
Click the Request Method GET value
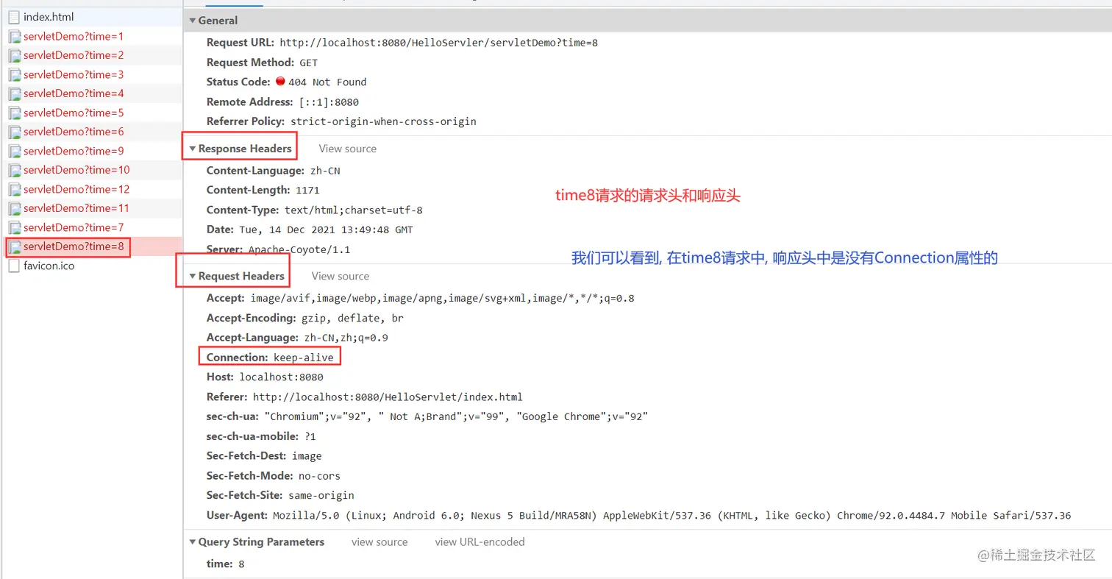pos(309,63)
